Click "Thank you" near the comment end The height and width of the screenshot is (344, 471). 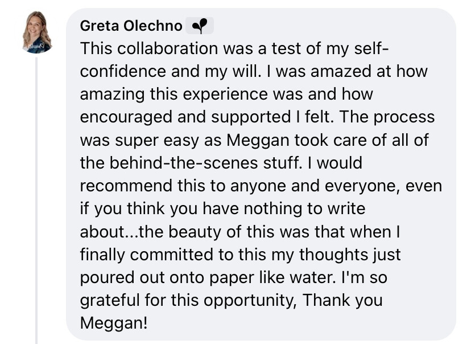coord(342,300)
